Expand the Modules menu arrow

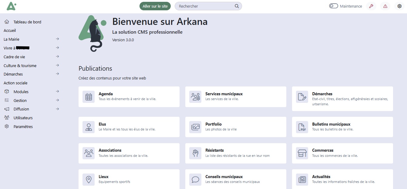[57, 92]
